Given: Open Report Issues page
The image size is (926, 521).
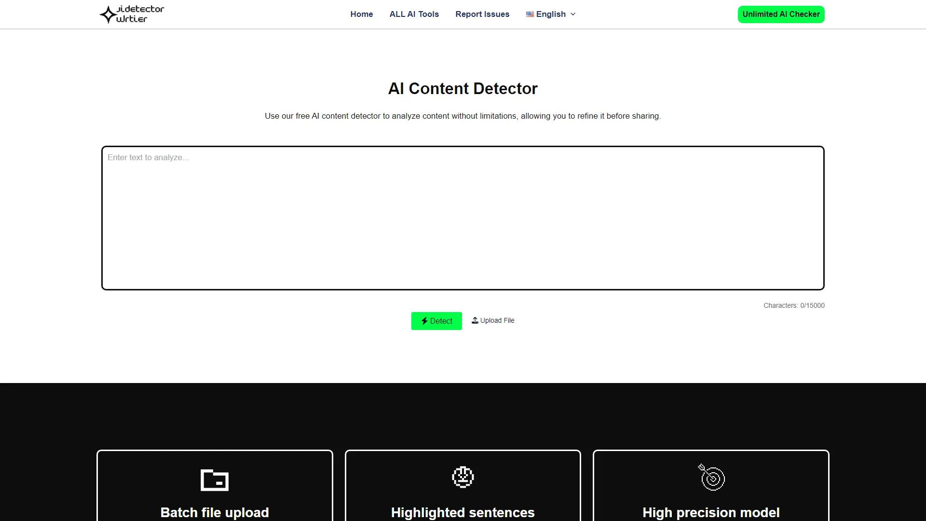Looking at the screenshot, I should click(482, 14).
